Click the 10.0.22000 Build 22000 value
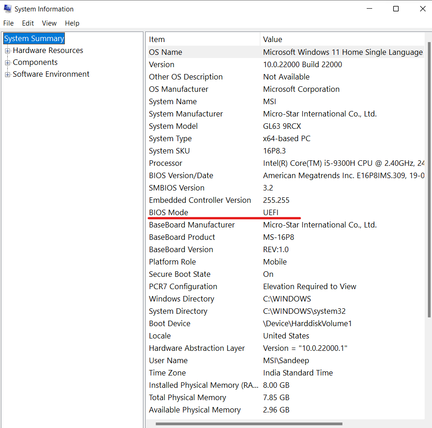 [302, 64]
